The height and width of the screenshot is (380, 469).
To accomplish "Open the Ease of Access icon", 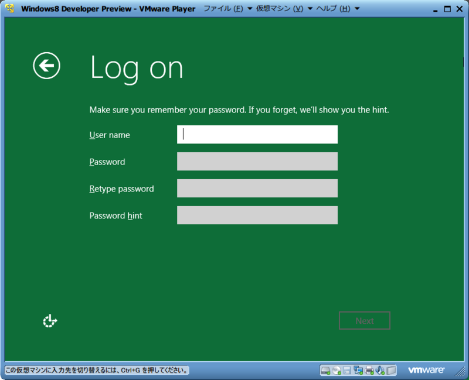I will point(50,321).
